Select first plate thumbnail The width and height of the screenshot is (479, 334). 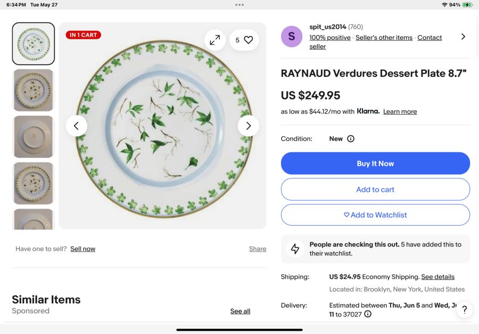[34, 44]
